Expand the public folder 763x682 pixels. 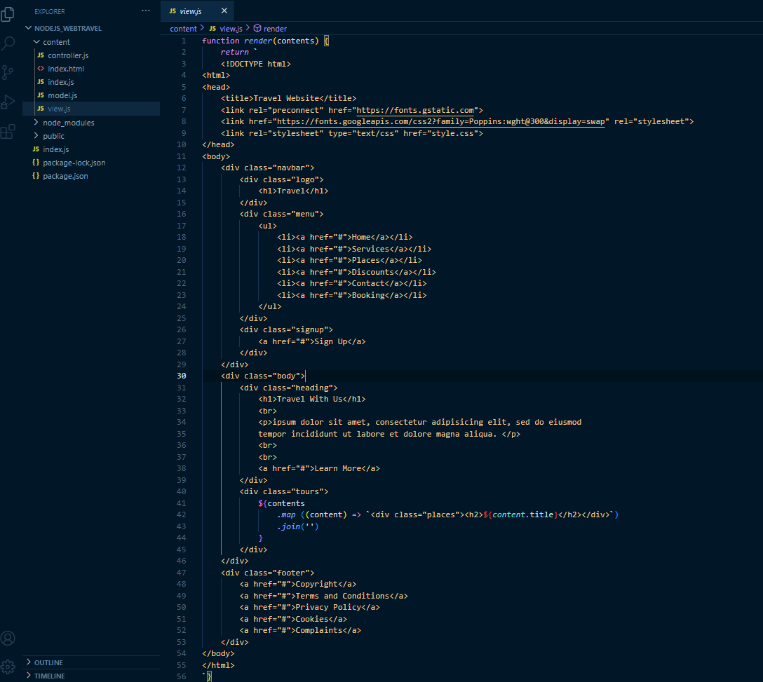pos(55,135)
